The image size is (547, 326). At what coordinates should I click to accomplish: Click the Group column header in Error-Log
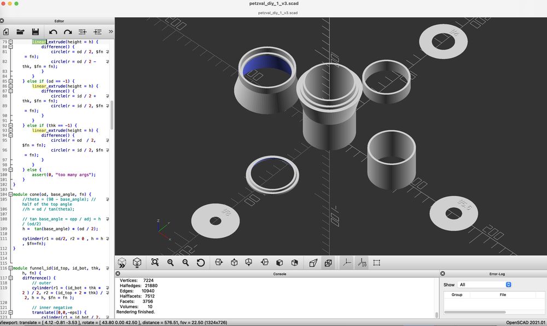pos(456,294)
